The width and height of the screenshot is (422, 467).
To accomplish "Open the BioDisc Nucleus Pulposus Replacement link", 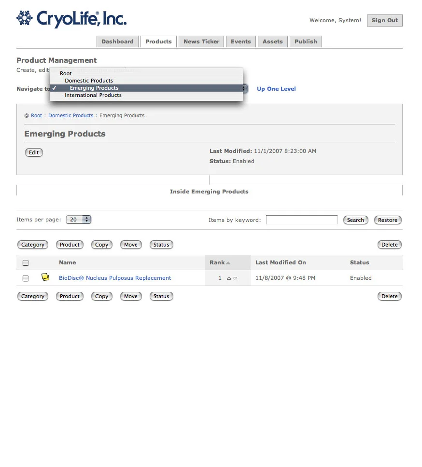I will point(115,278).
